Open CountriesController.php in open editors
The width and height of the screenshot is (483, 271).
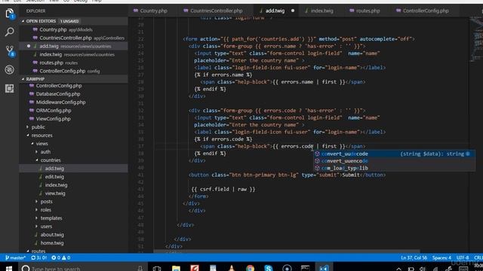point(73,38)
